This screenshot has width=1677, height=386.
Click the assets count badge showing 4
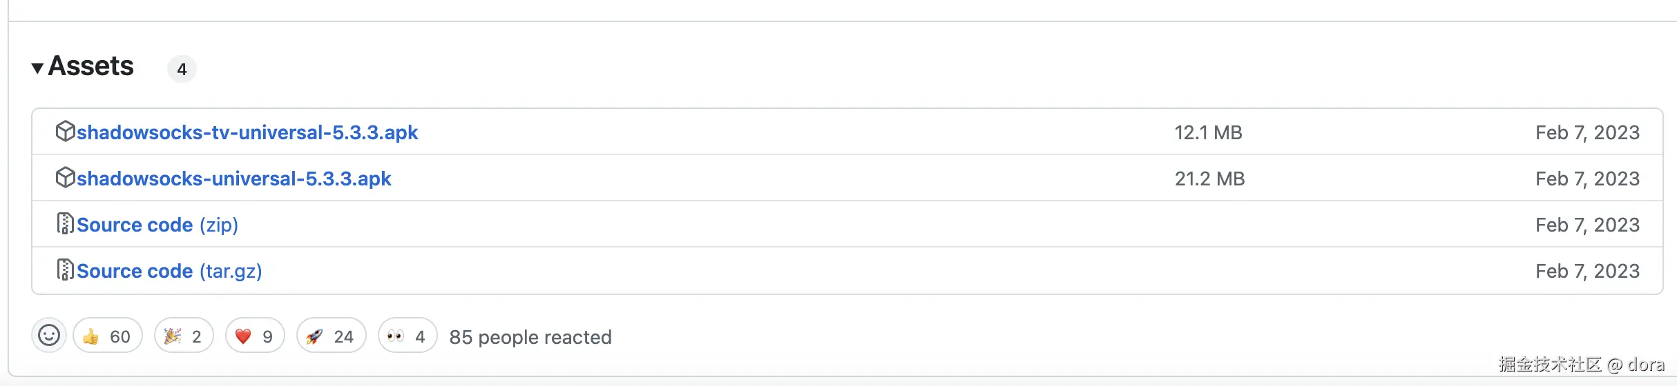pos(182,69)
